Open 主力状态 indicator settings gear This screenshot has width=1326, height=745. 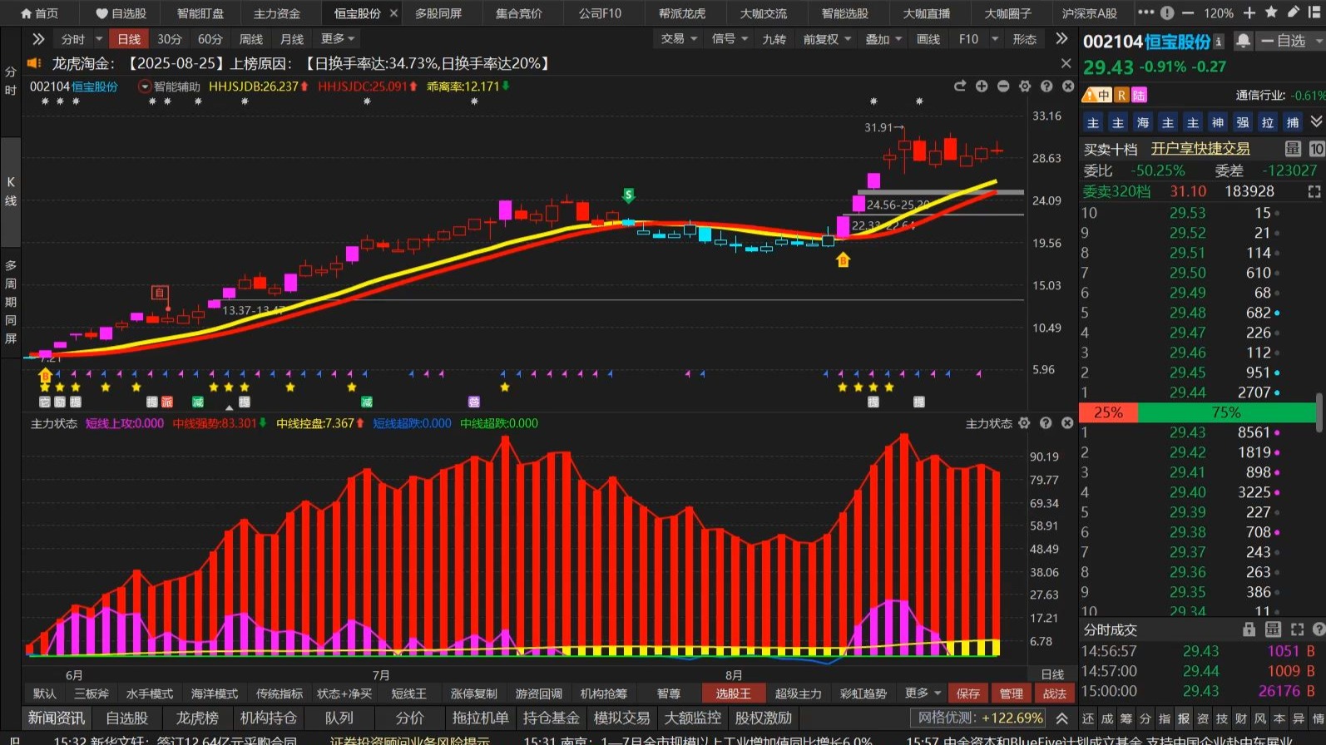[x=1024, y=423]
